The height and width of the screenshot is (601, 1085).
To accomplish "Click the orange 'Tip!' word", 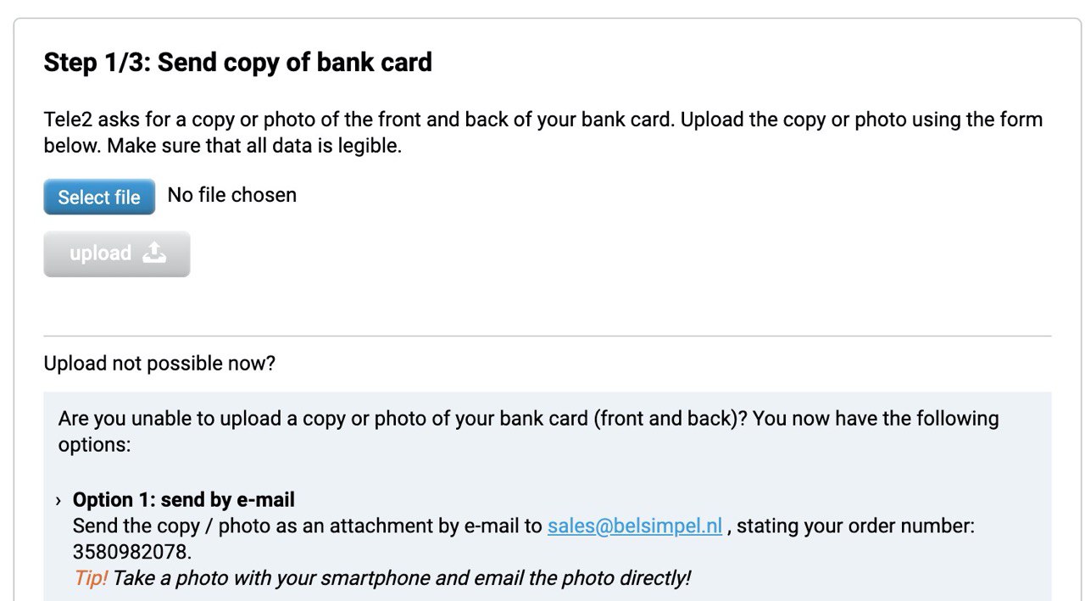I will coord(90,578).
